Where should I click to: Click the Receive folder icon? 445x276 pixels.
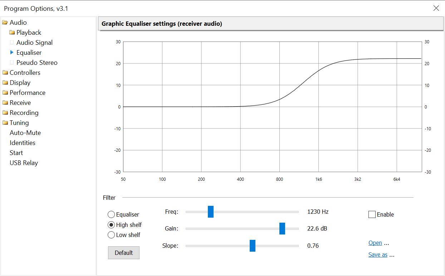pyautogui.click(x=5, y=103)
